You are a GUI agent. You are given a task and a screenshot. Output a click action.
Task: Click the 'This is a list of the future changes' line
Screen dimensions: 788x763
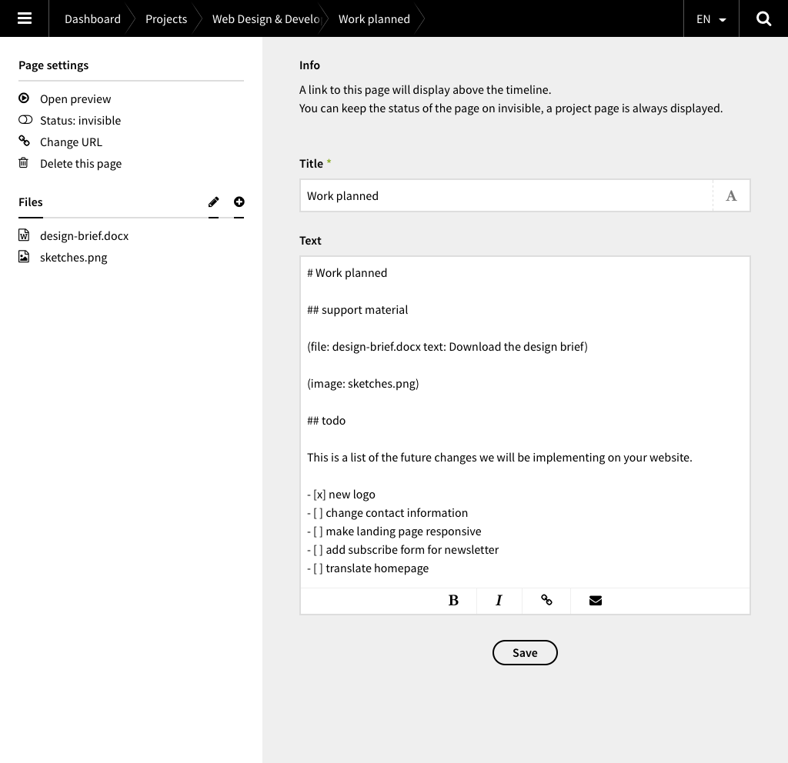pyautogui.click(x=499, y=458)
